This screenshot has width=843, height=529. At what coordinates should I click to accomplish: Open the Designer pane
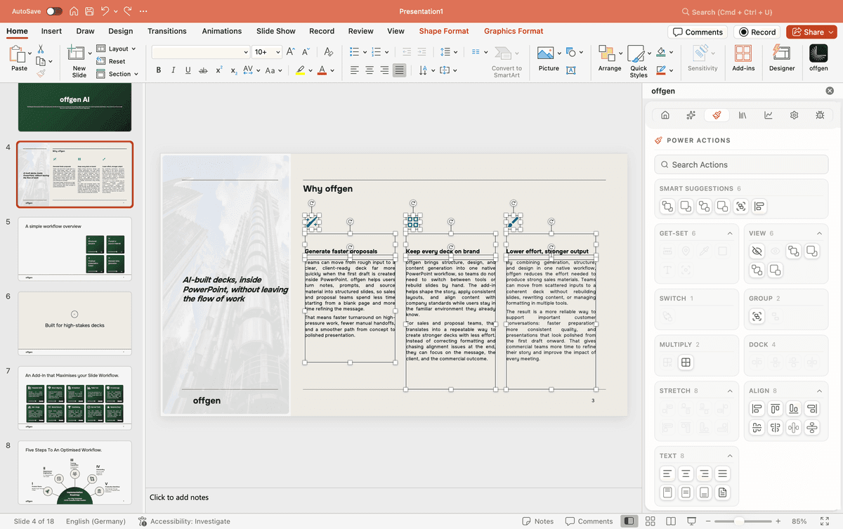click(x=781, y=57)
